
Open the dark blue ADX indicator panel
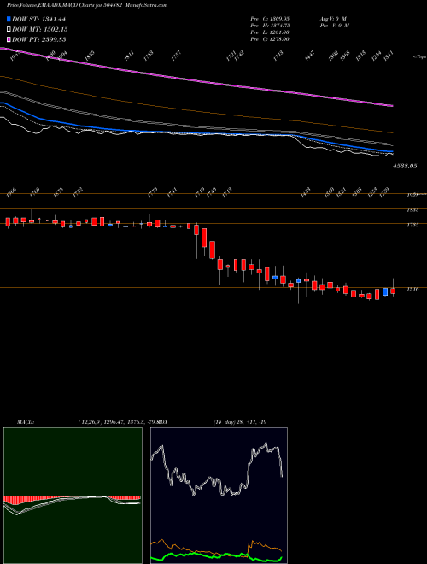coord(219,496)
